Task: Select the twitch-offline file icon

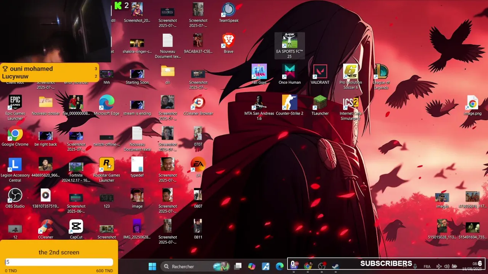Action: [107, 140]
